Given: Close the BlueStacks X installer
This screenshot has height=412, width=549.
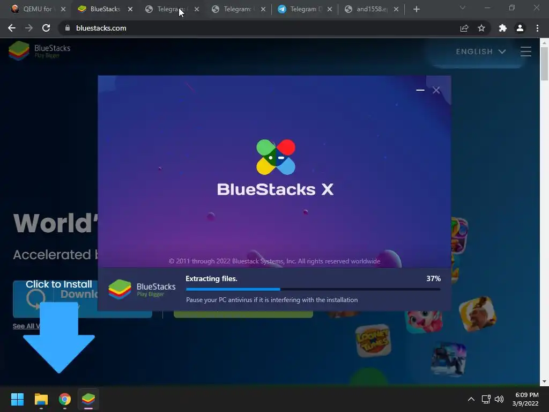Looking at the screenshot, I should click(x=436, y=90).
